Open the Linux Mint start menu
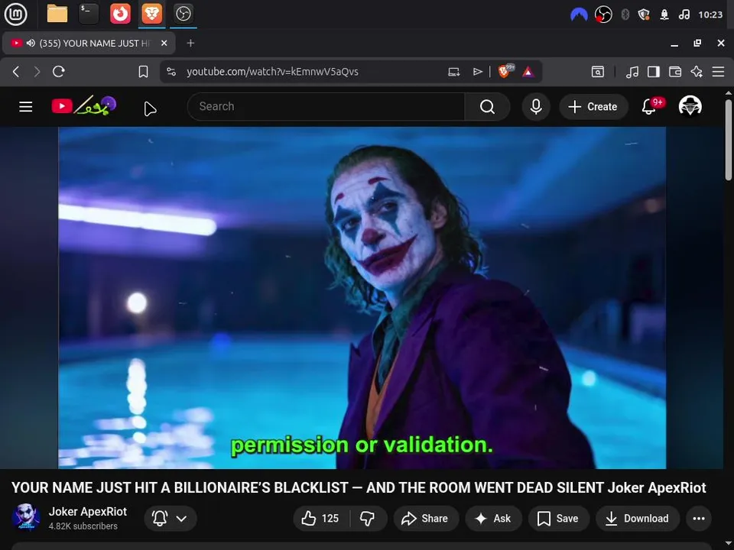 15,14
